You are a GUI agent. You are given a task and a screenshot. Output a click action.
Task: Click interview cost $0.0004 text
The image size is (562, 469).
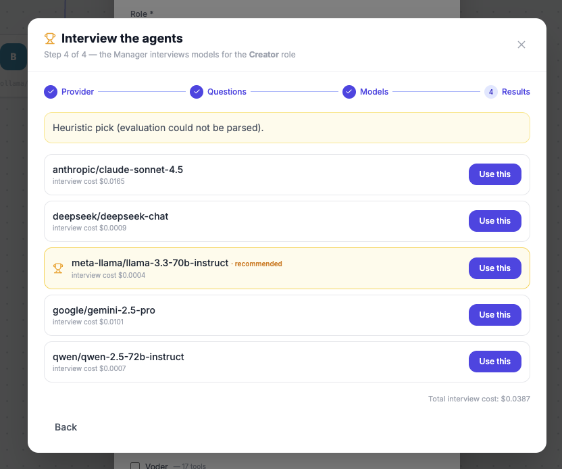108,275
